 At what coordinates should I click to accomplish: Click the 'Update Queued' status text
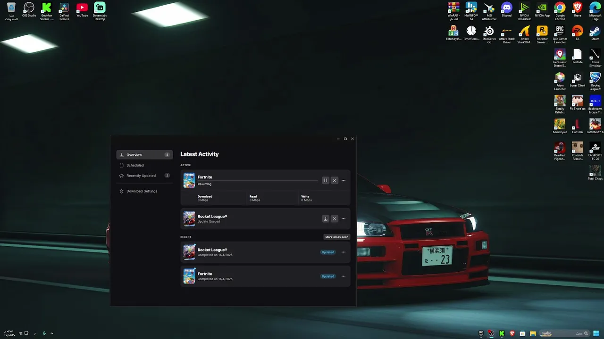[209, 221]
